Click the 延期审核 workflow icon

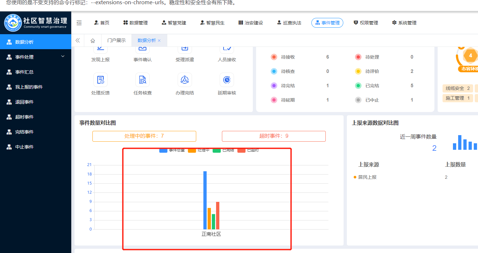(227, 80)
